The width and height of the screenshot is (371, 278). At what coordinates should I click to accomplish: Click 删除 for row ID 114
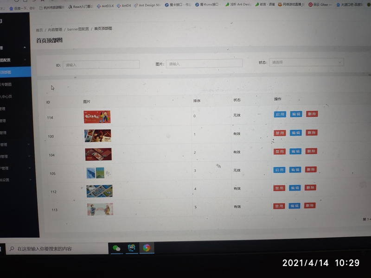coord(312,114)
